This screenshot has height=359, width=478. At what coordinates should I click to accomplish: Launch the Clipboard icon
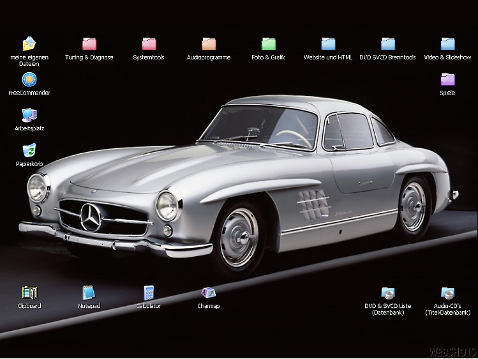(x=29, y=293)
